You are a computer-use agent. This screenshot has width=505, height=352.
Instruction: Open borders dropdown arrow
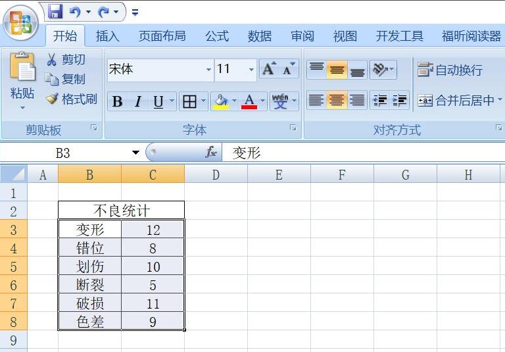(x=204, y=101)
